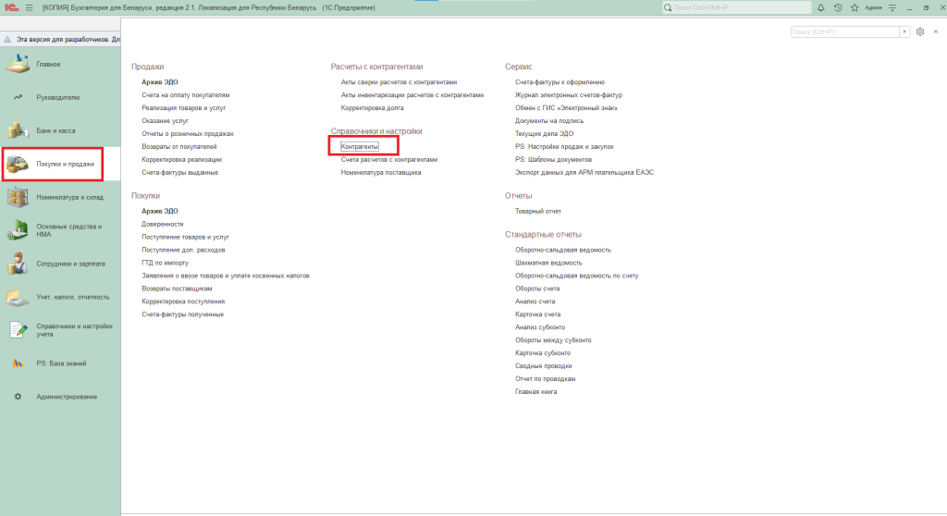
Task: Open the hamburger main menu
Action: point(30,7)
